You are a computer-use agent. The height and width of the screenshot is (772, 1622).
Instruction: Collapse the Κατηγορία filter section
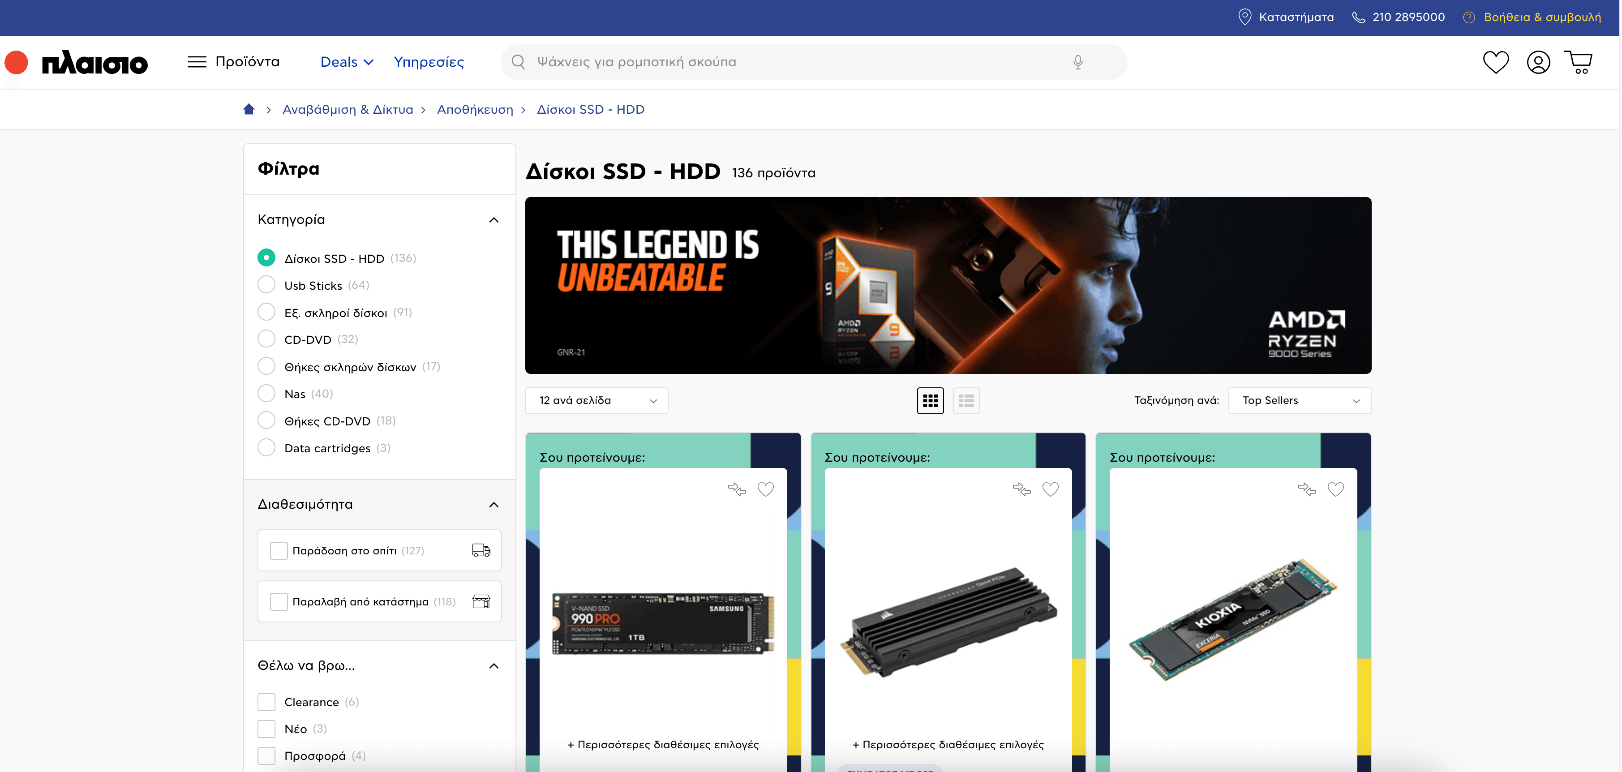(493, 220)
